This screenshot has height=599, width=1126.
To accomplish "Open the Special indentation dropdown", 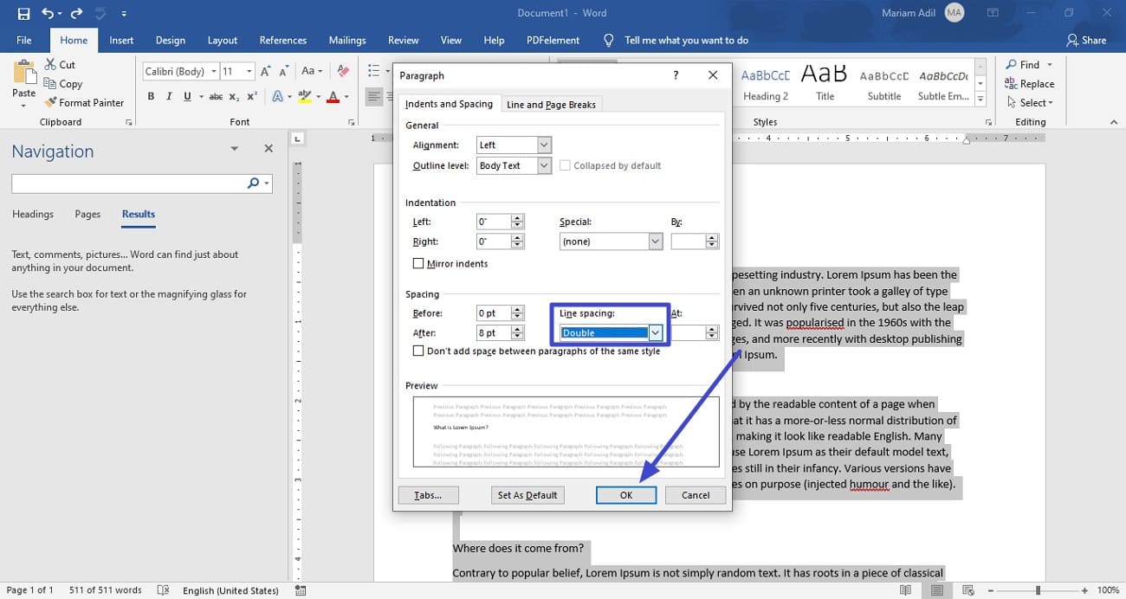I will click(x=656, y=242).
